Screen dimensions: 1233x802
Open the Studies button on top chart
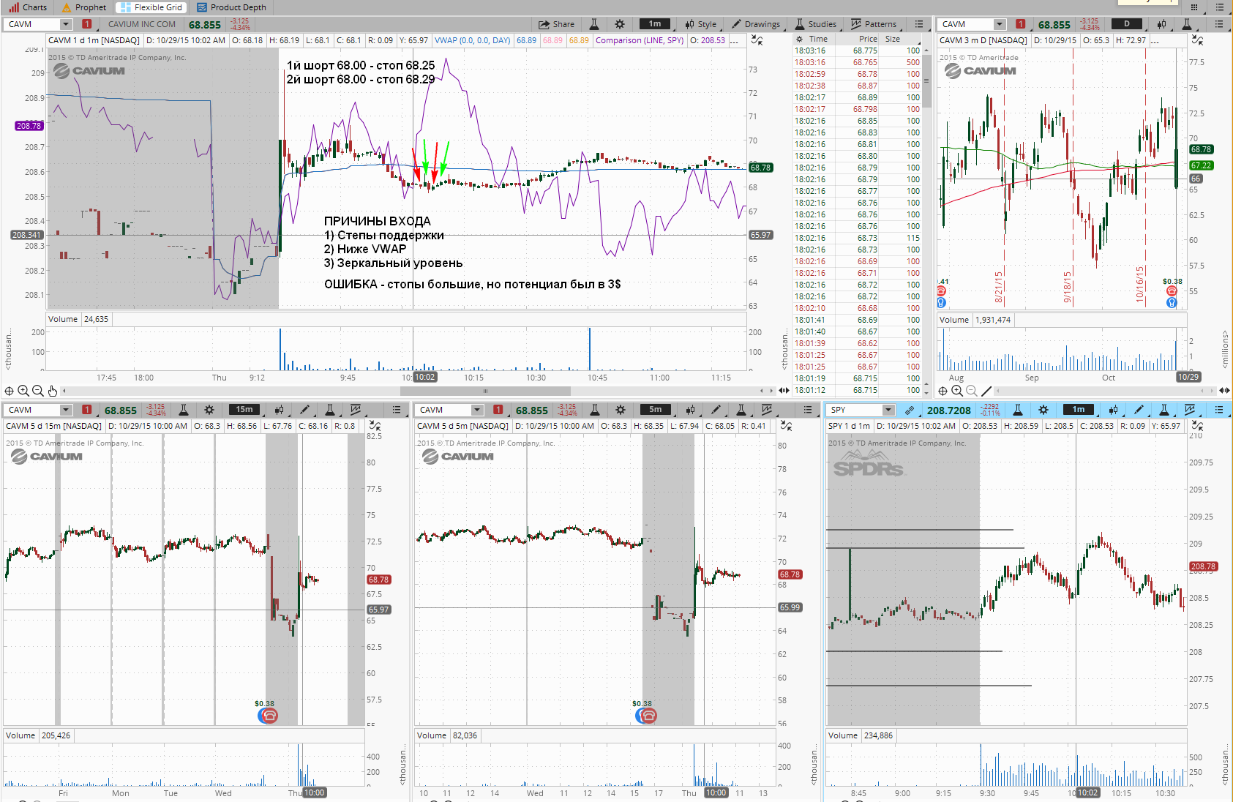click(816, 24)
